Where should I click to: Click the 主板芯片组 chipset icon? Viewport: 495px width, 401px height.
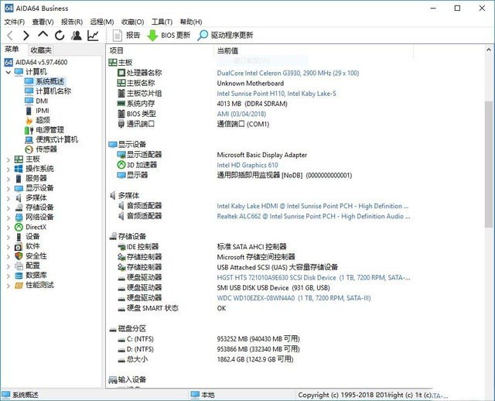[121, 93]
